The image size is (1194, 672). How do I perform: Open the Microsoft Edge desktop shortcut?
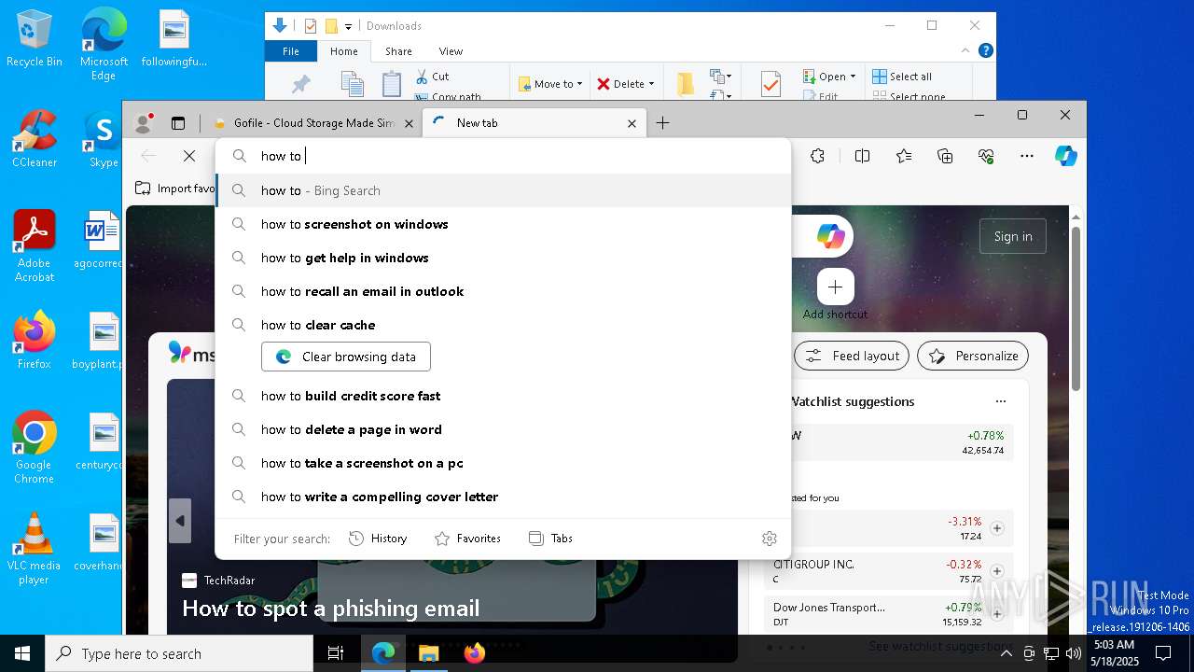[104, 44]
